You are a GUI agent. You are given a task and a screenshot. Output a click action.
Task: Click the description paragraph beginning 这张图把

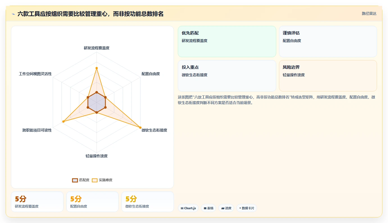click(276, 100)
